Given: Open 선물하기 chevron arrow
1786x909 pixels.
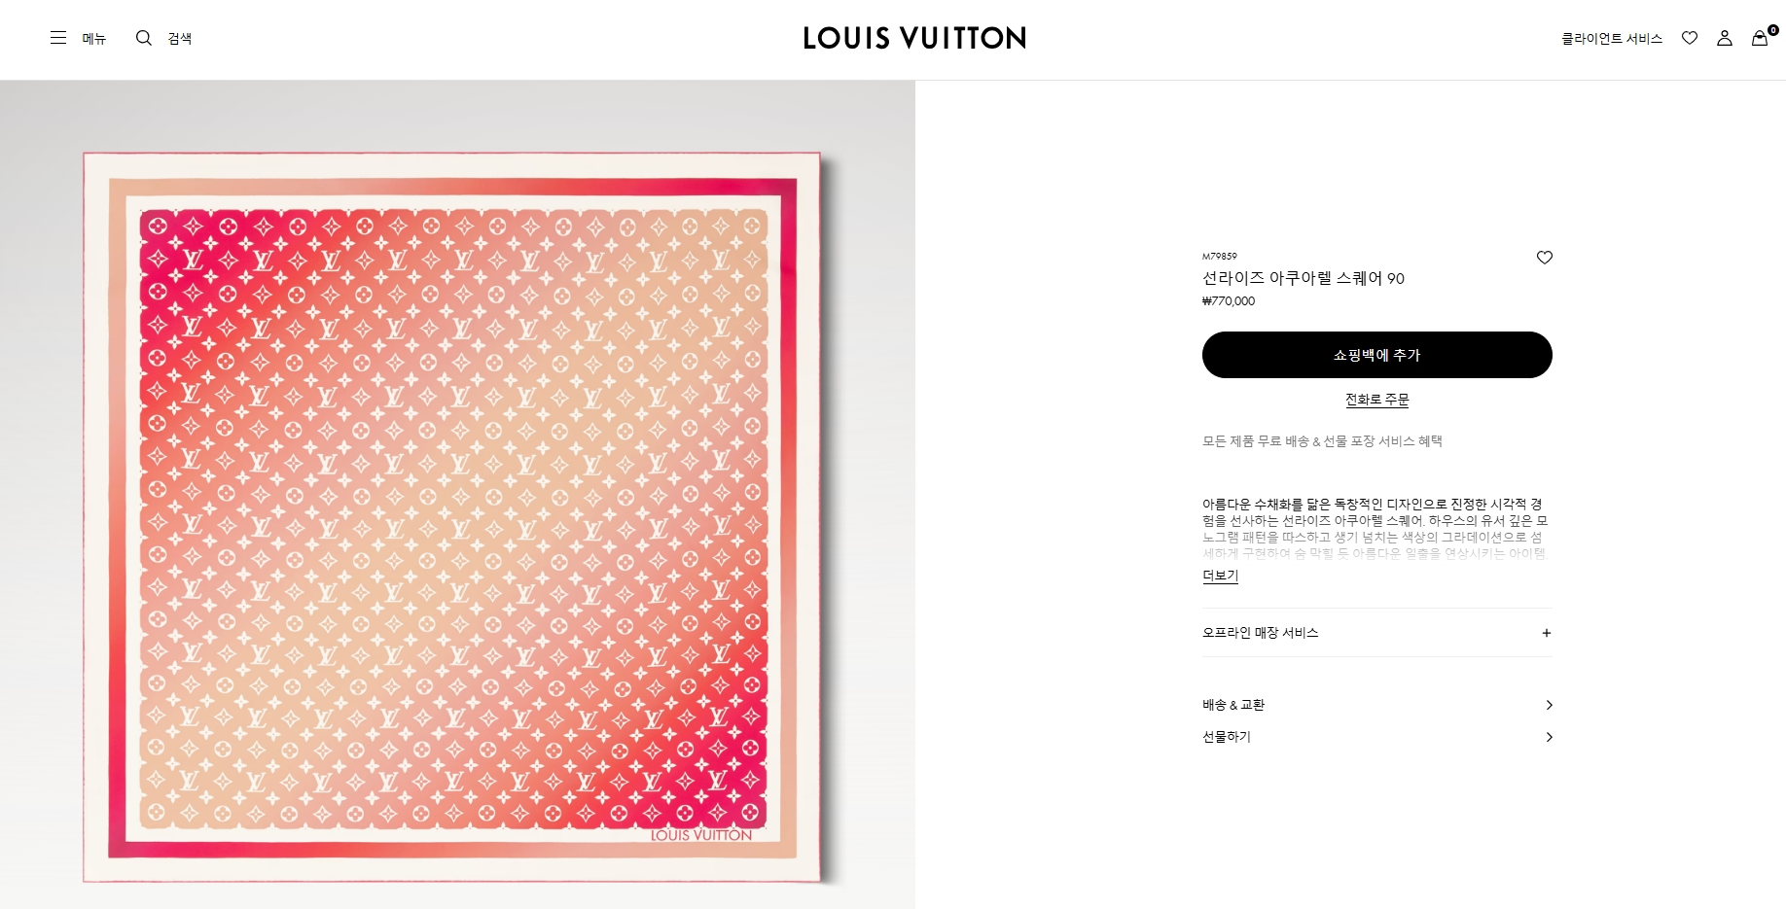Looking at the screenshot, I should click(x=1549, y=737).
